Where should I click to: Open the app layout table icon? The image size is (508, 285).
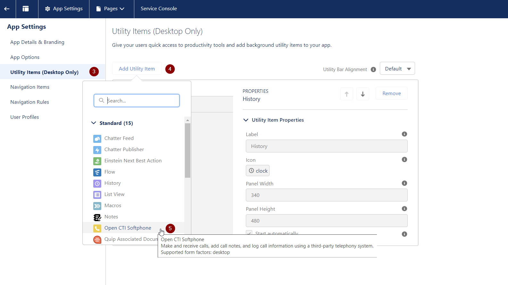pos(26,9)
